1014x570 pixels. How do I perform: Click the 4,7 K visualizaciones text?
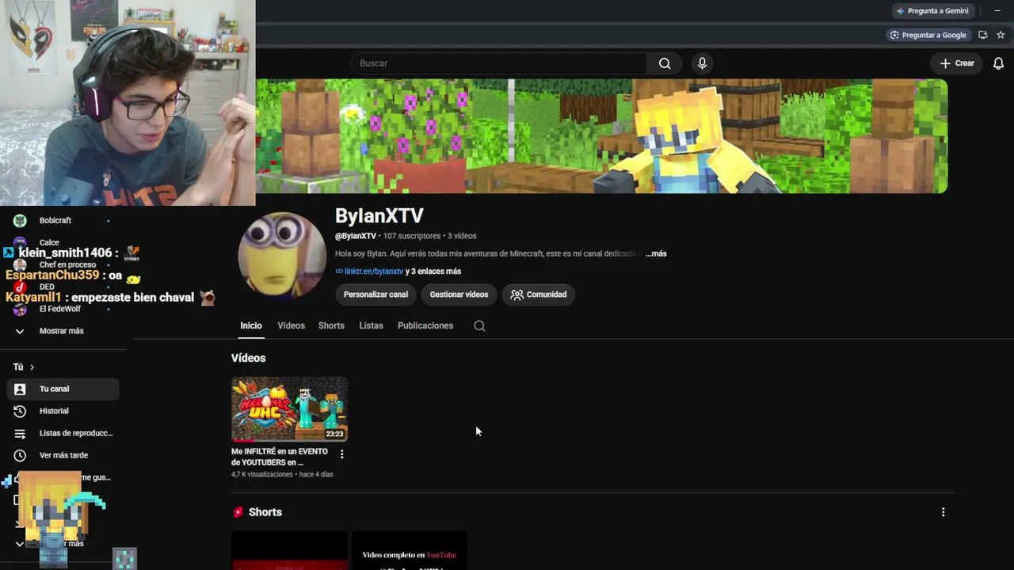[x=262, y=474]
